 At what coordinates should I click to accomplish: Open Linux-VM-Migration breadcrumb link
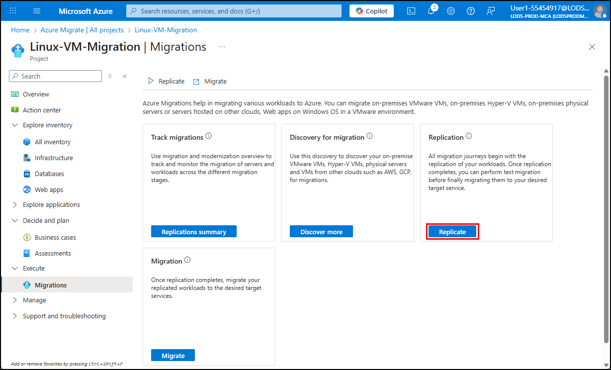(x=166, y=30)
